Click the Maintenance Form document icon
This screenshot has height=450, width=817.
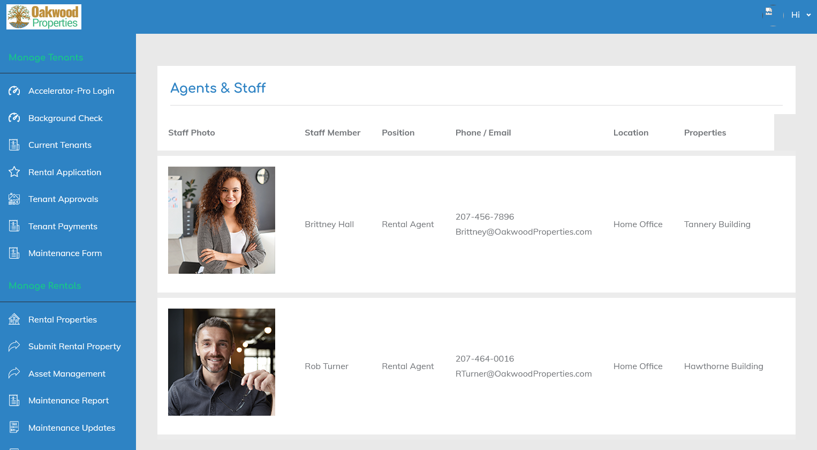pyautogui.click(x=14, y=253)
